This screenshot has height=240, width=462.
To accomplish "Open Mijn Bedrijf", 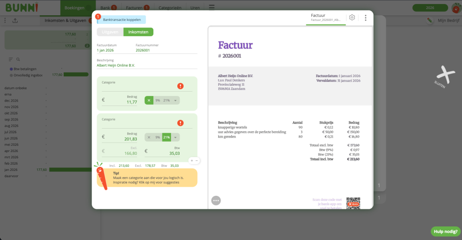I will 448,20.
